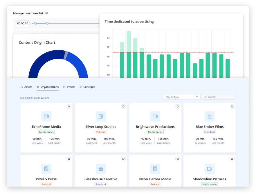Click the 00:00:00 timeframe time field
The height and width of the screenshot is (195, 256).
coord(23,23)
